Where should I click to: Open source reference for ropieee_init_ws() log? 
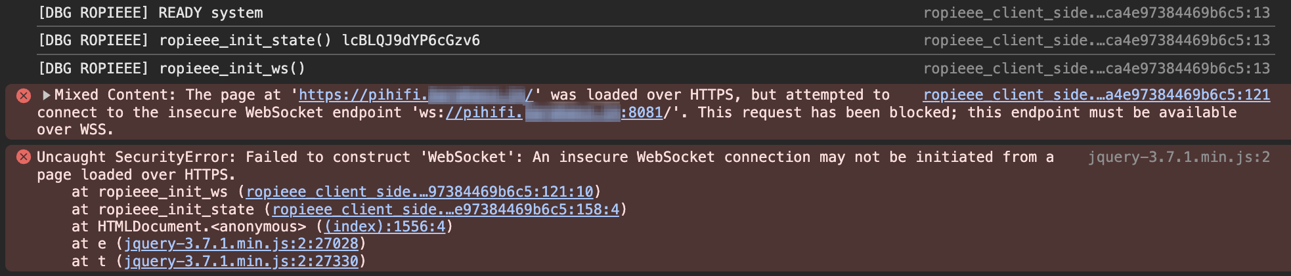pyautogui.click(x=1096, y=69)
